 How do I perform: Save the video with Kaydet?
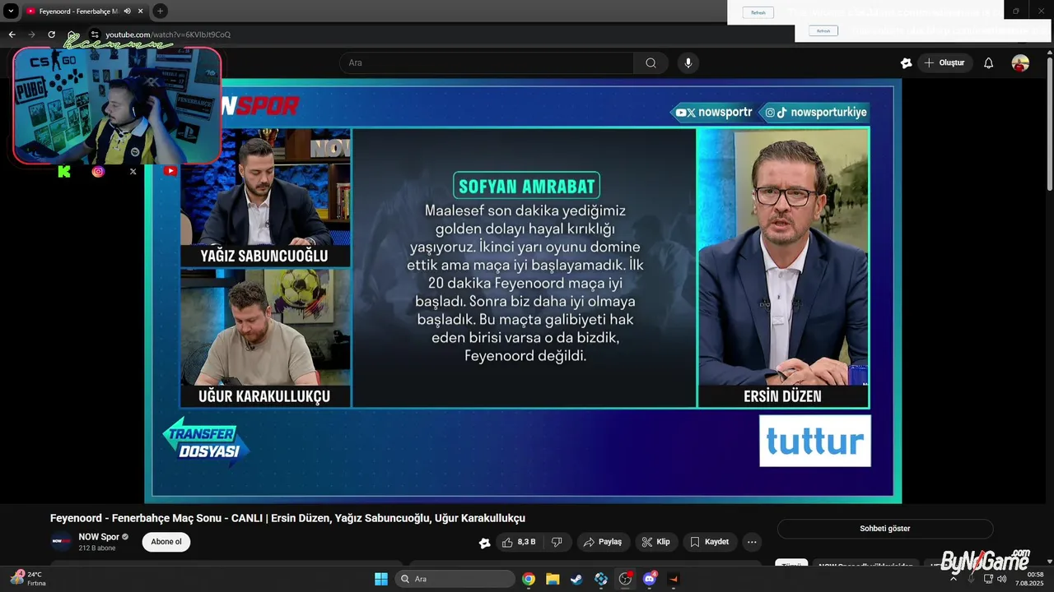[709, 542]
